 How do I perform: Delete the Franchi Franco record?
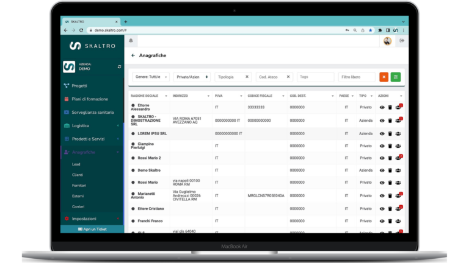pyautogui.click(x=390, y=221)
